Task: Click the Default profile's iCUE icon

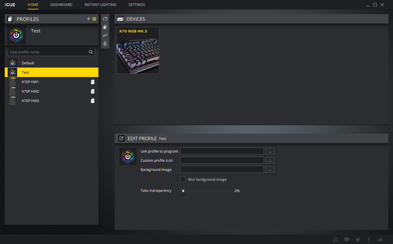Action: pyautogui.click(x=12, y=63)
